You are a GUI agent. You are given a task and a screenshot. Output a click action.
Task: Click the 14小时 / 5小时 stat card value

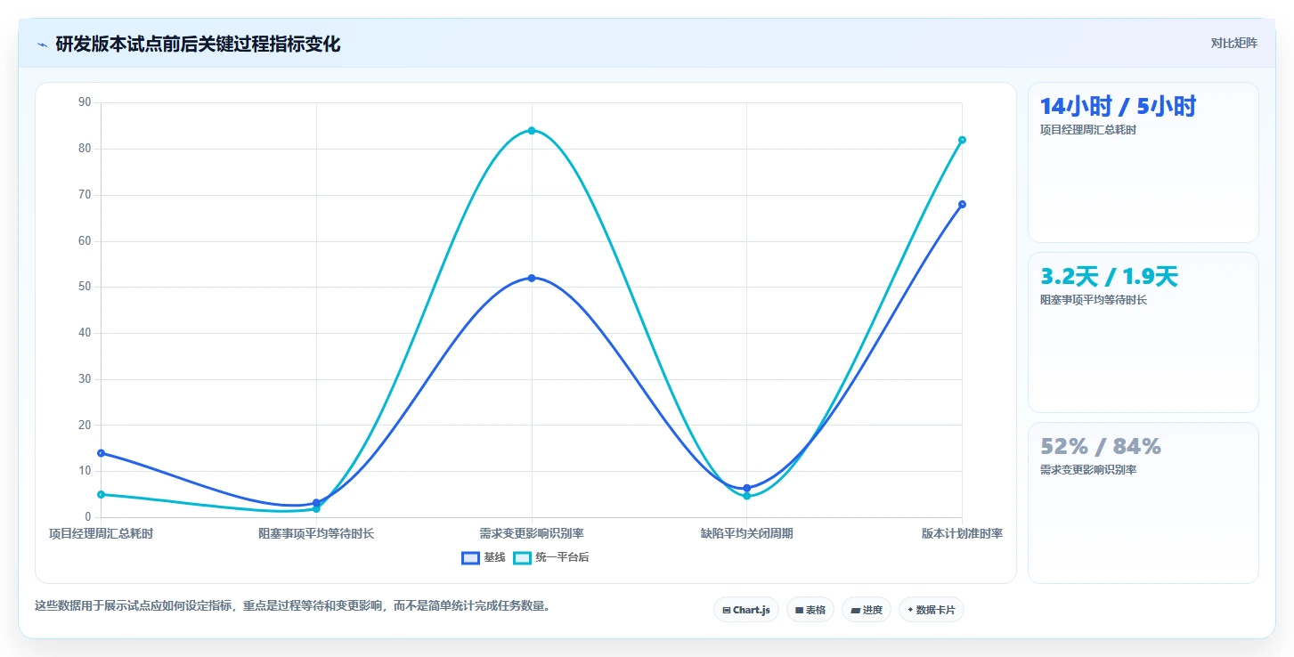click(1118, 107)
